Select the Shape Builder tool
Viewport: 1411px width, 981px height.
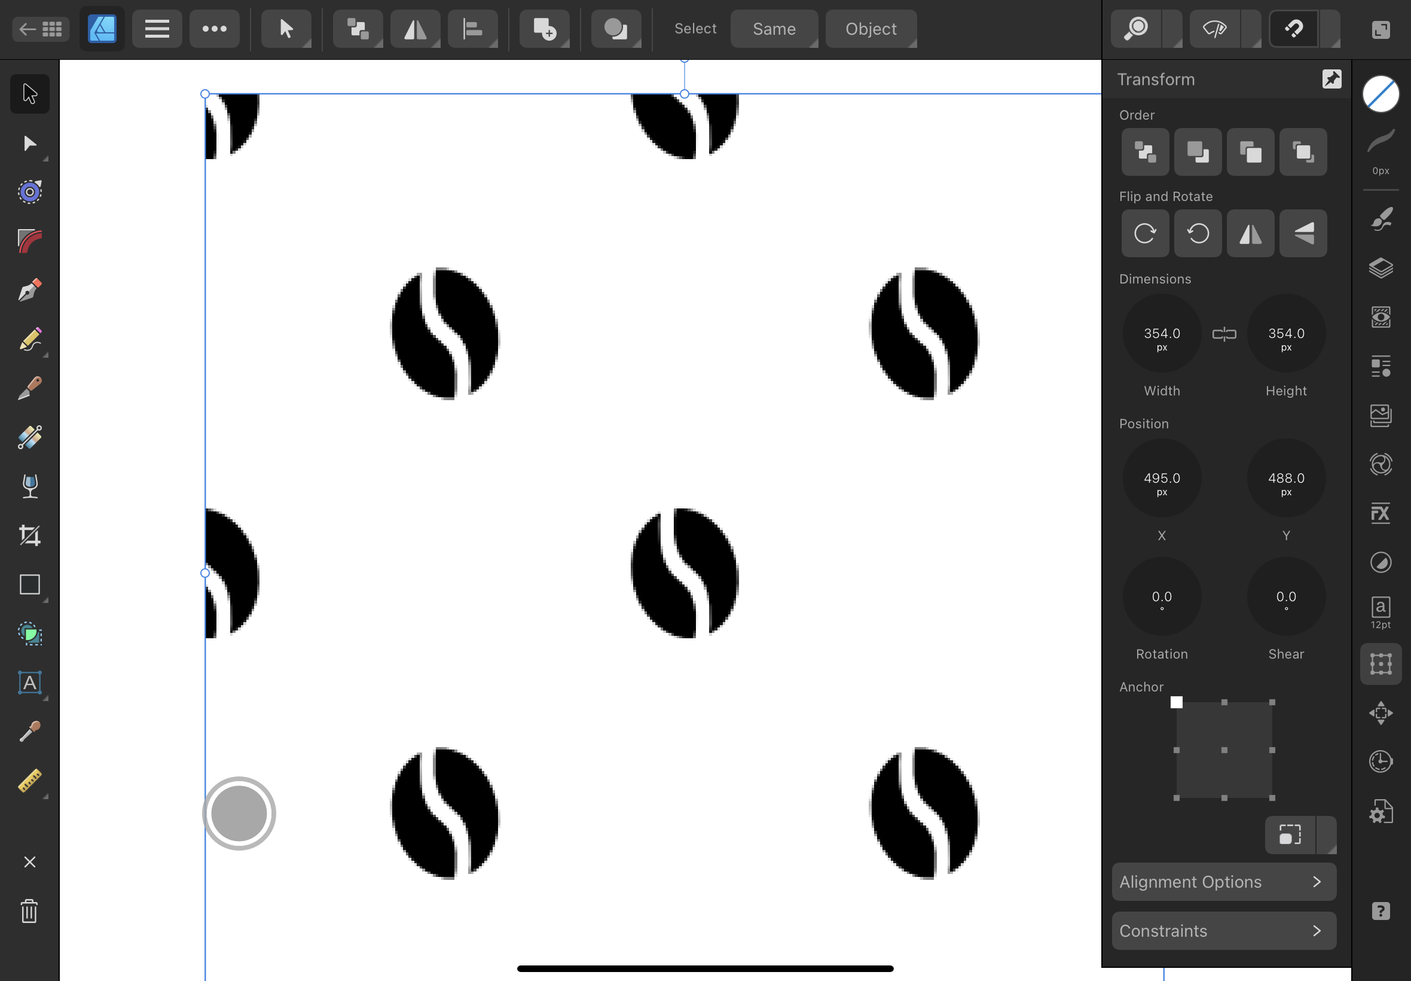29,633
